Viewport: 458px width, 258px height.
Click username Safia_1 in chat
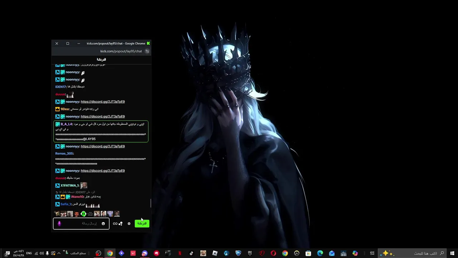pyautogui.click(x=65, y=204)
